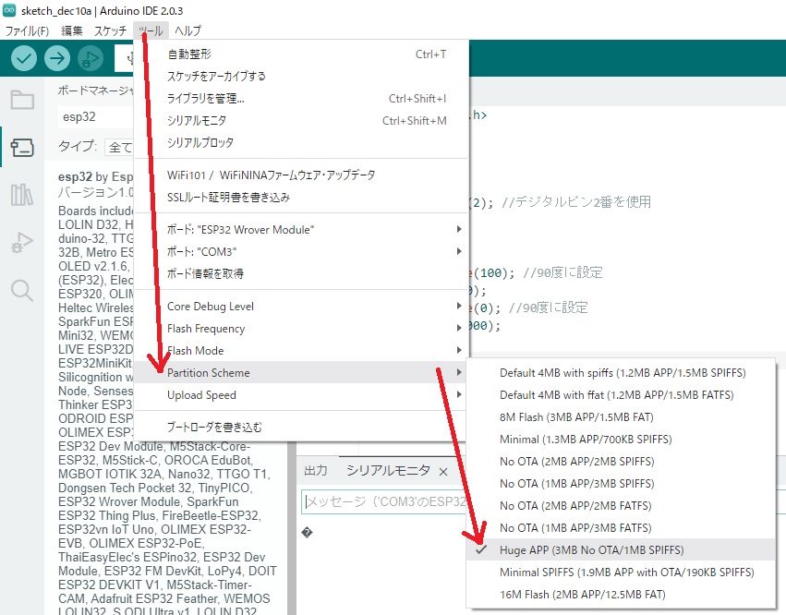
Task: Open the タイプ filter dropdown
Action: 120,147
